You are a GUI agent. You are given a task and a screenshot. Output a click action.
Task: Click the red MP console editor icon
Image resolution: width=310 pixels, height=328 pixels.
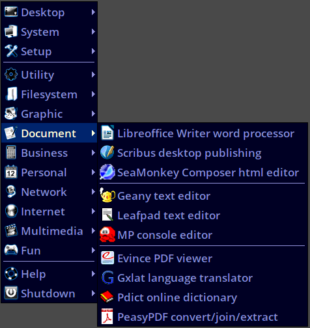click(x=107, y=234)
